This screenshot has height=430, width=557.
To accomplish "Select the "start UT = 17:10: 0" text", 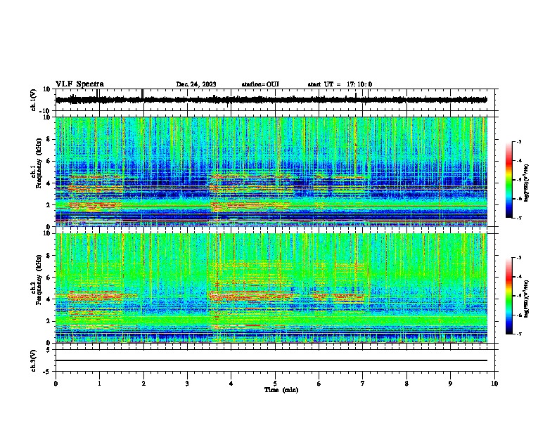I will click(x=340, y=84).
